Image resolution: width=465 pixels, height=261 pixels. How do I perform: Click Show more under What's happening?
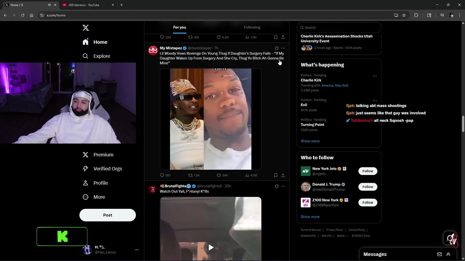(x=310, y=141)
